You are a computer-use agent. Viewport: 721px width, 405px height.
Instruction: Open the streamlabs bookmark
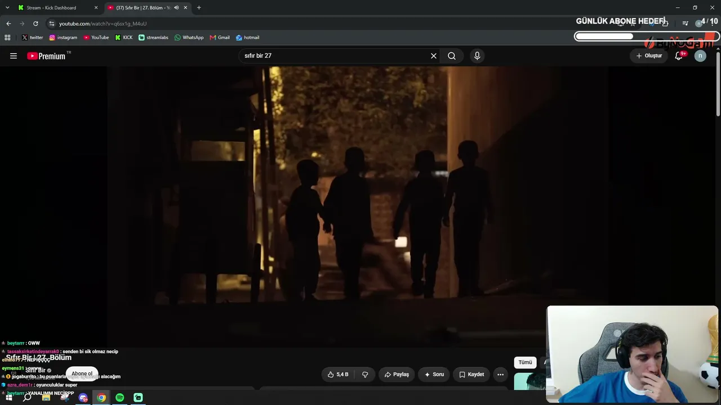(x=154, y=38)
